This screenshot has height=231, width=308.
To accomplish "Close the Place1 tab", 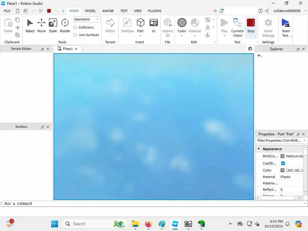I will pos(76,49).
